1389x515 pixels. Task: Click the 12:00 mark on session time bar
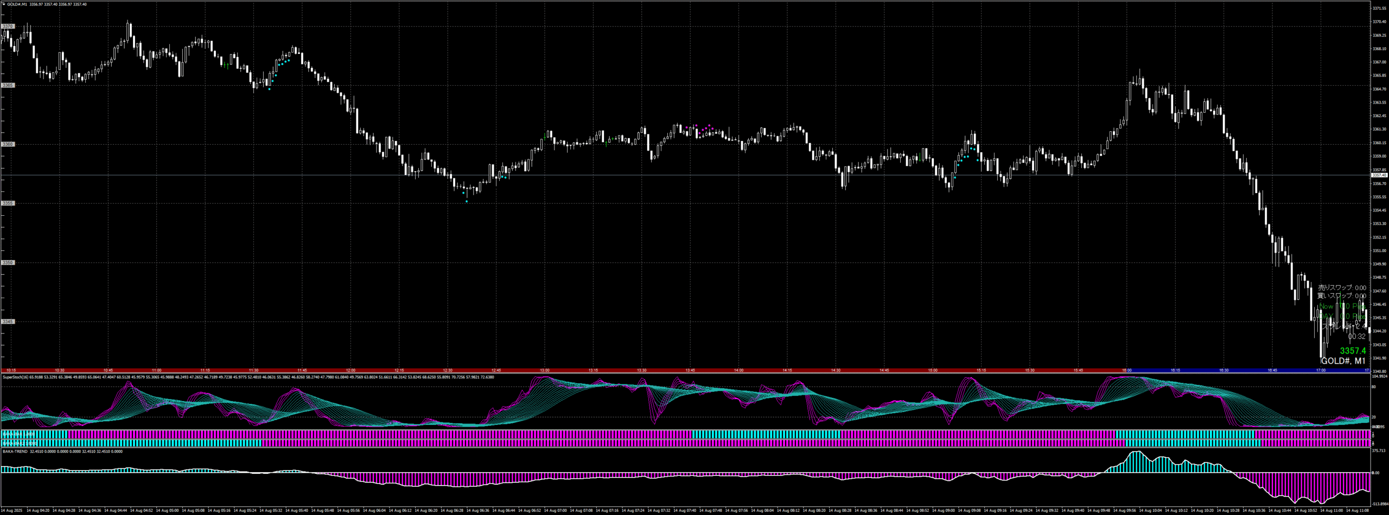tap(351, 371)
